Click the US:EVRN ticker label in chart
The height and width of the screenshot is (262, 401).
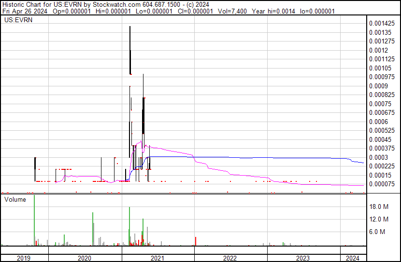[18, 20]
